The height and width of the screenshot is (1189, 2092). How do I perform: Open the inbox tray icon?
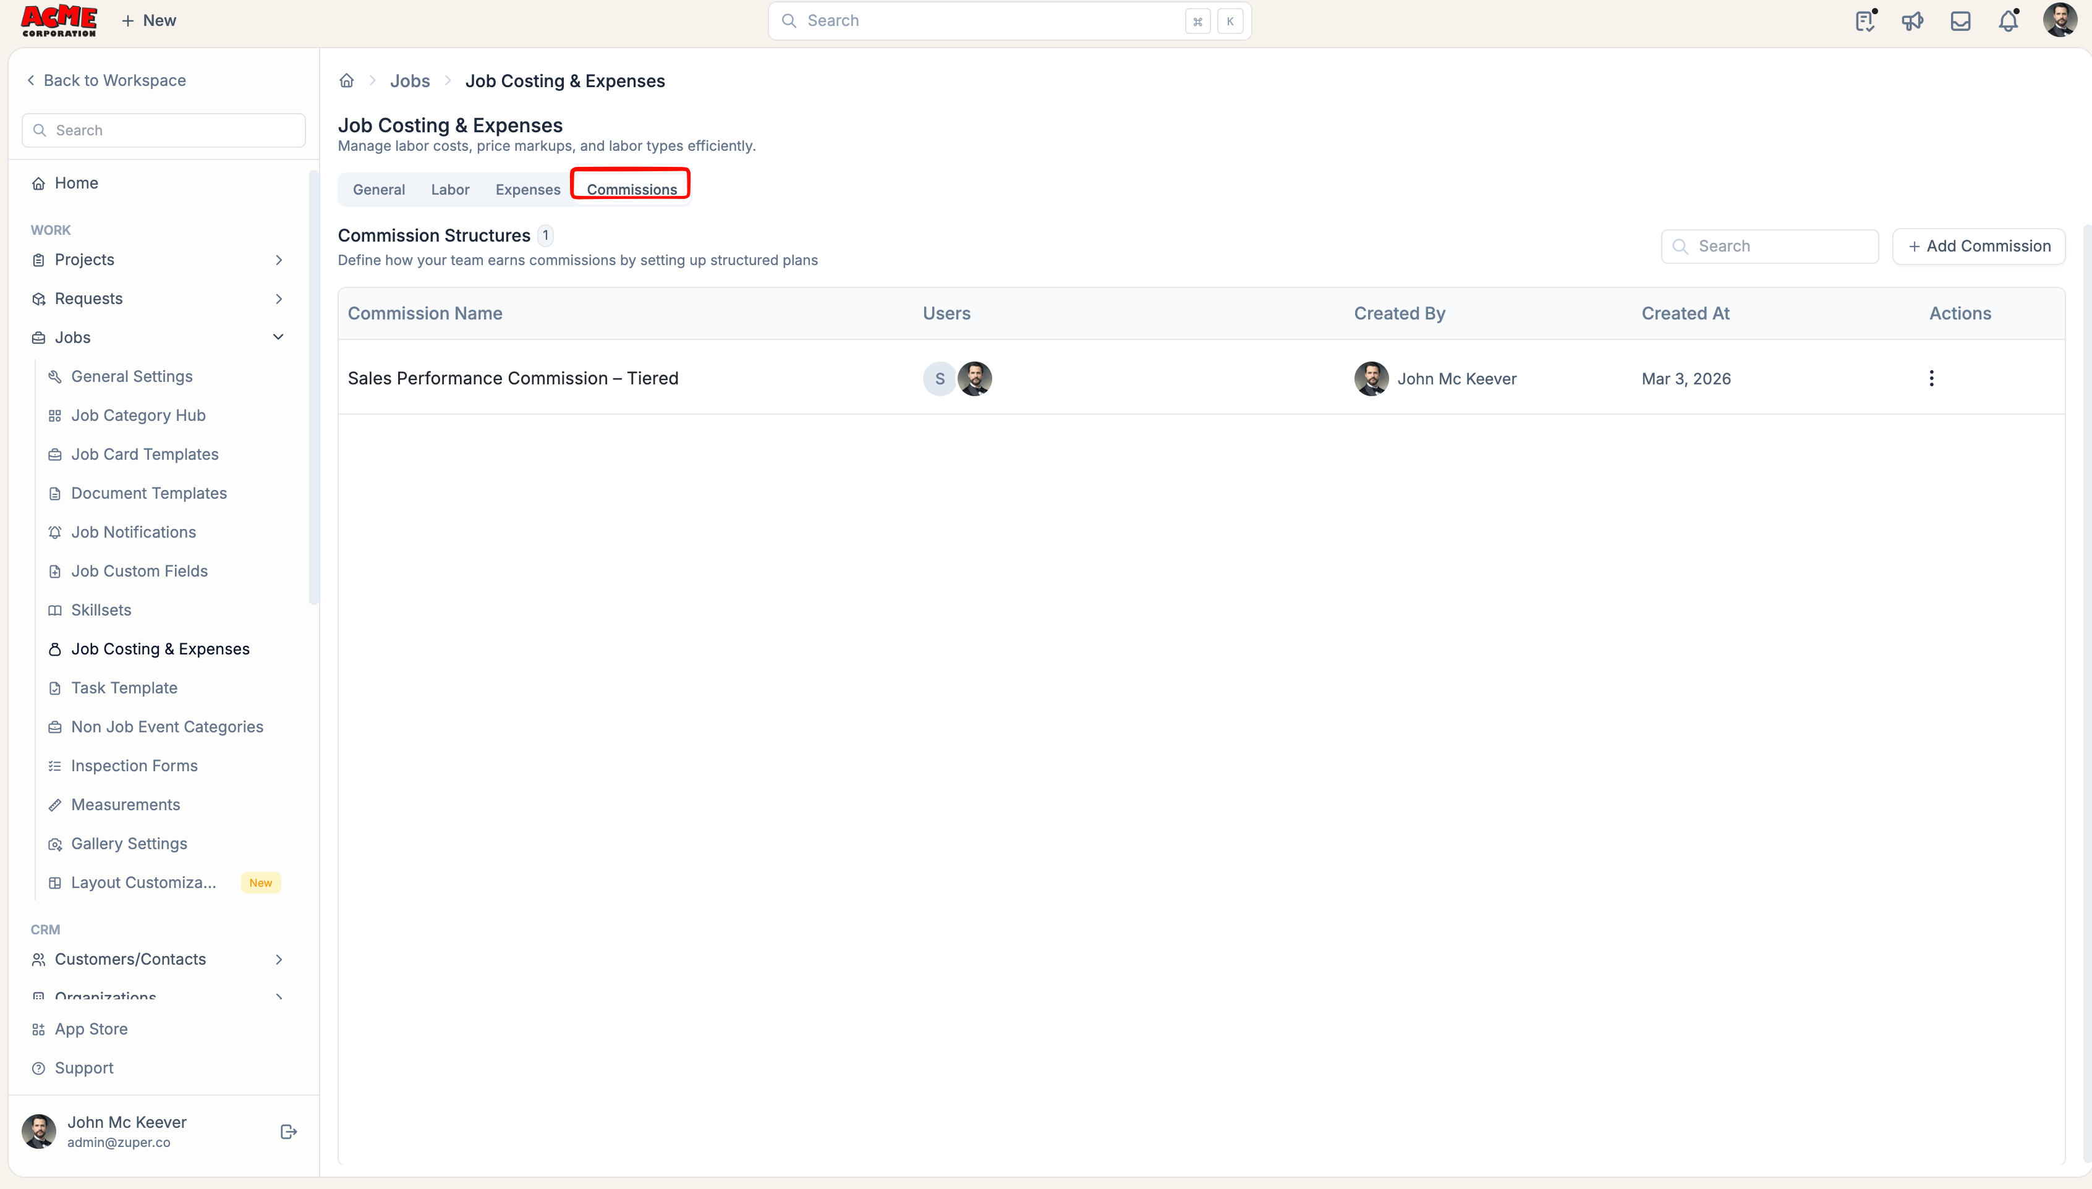tap(1960, 20)
